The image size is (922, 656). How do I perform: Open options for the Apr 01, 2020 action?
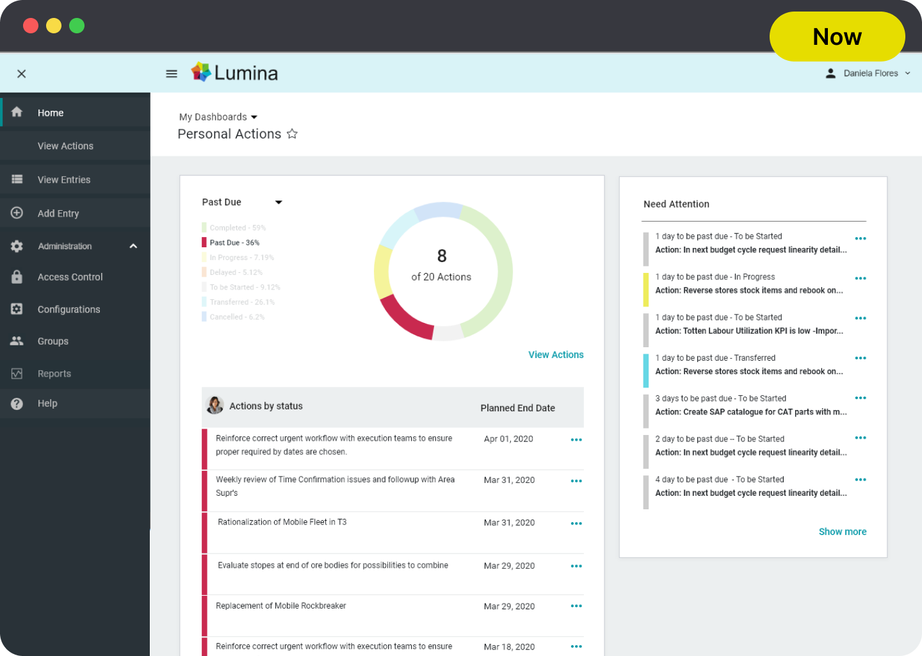click(576, 439)
